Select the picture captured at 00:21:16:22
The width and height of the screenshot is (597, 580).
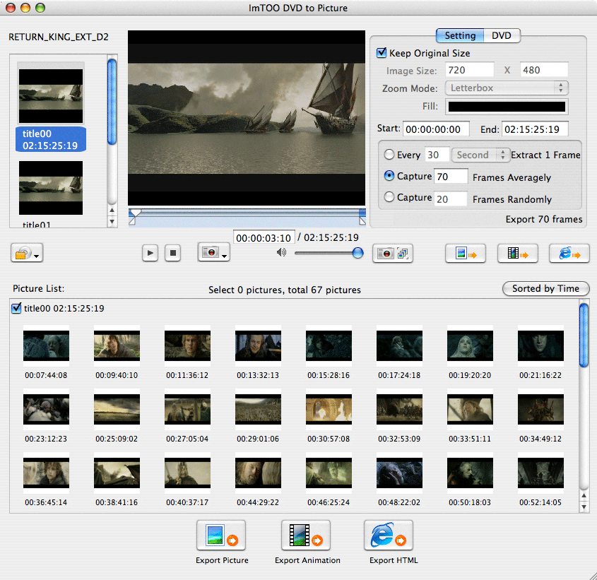click(x=540, y=345)
